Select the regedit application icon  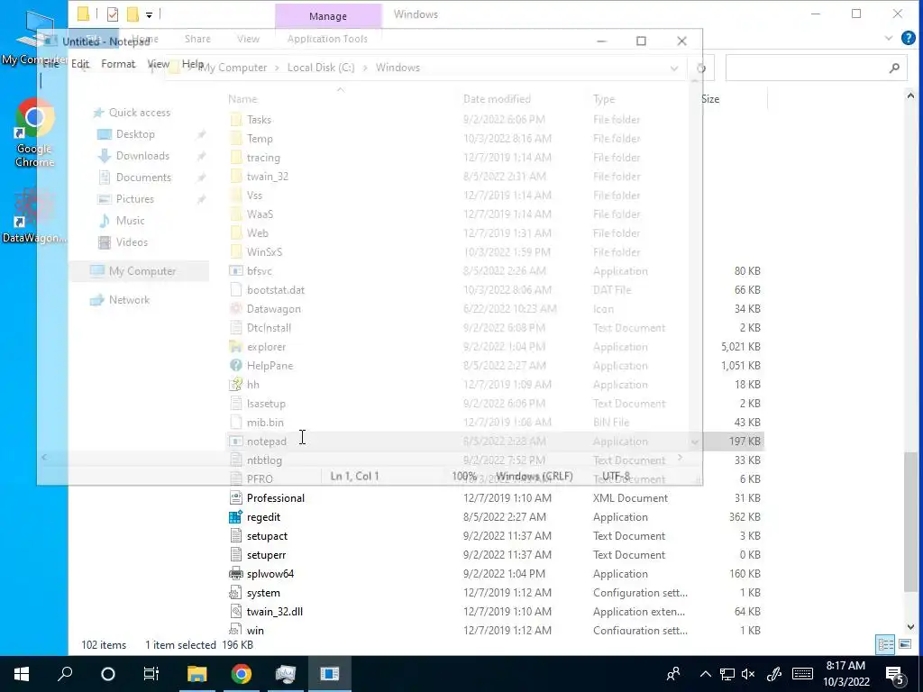click(x=235, y=516)
